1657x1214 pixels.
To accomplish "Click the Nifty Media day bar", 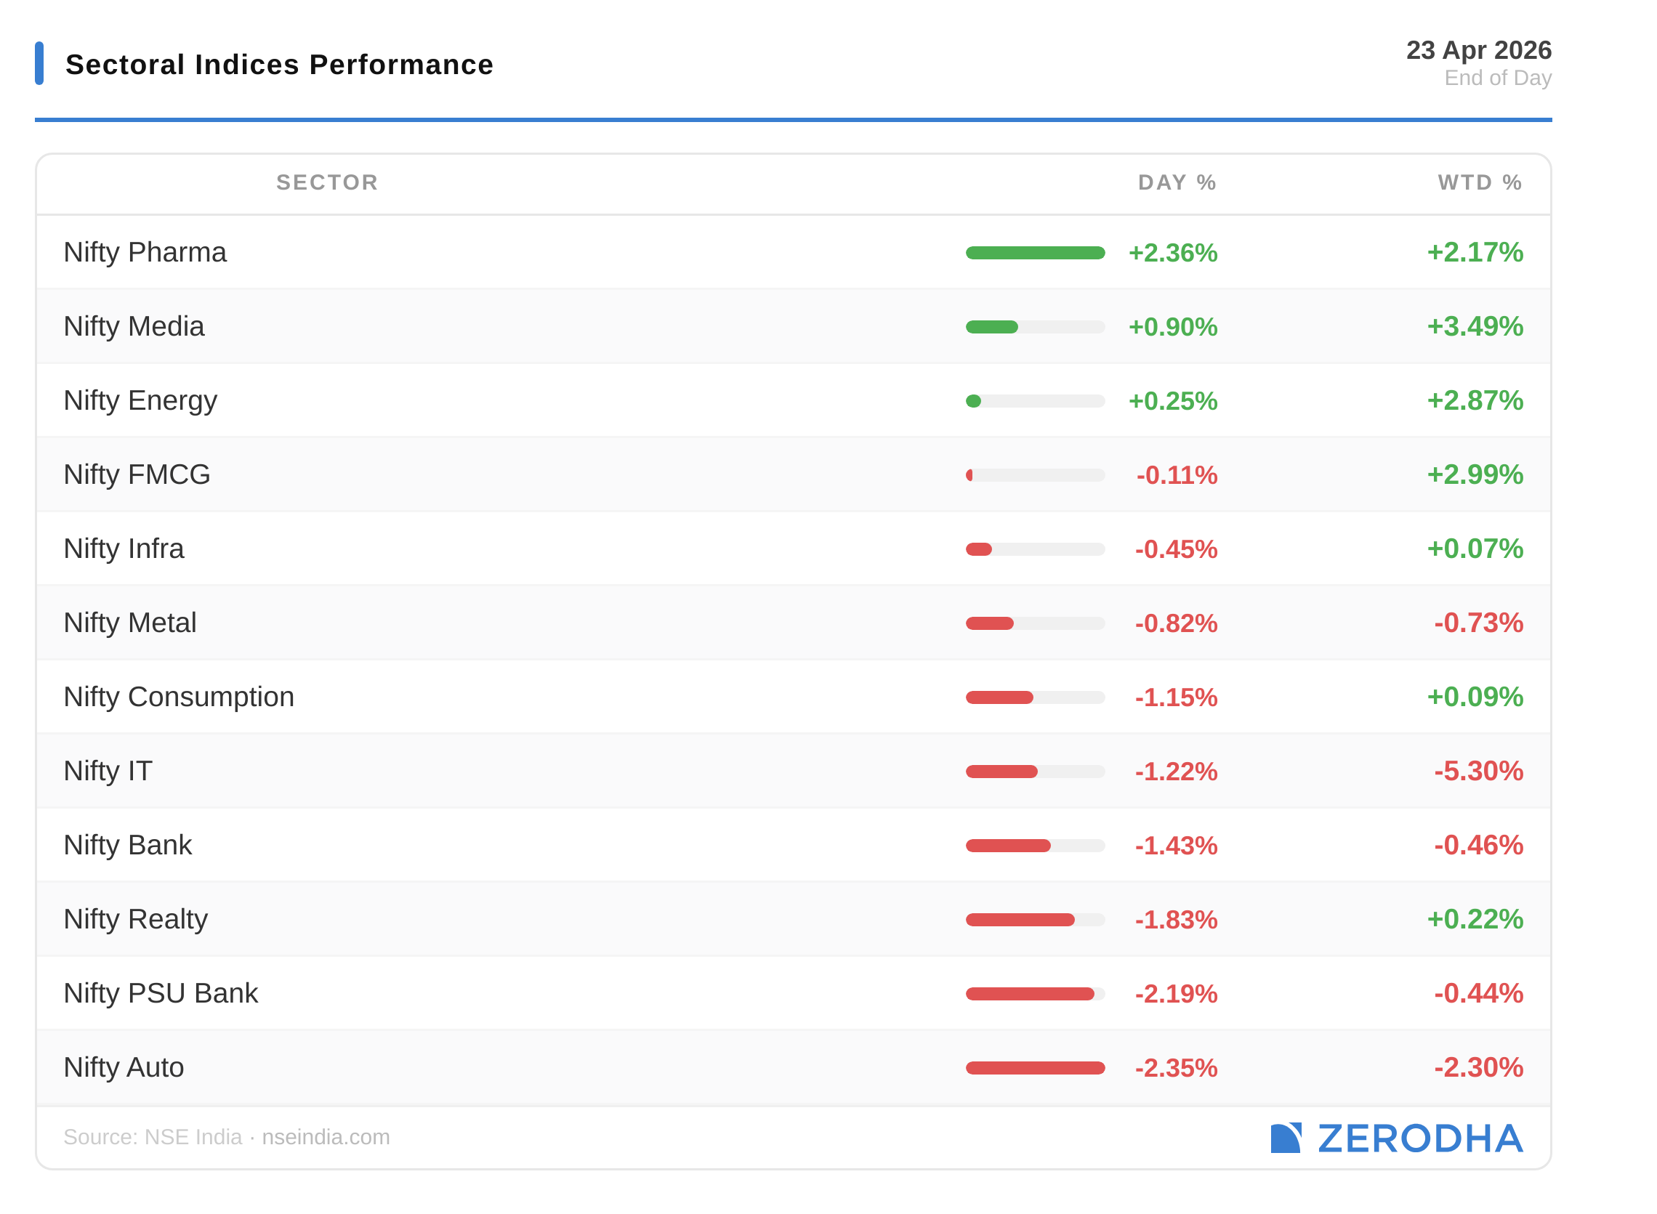I will (x=993, y=327).
